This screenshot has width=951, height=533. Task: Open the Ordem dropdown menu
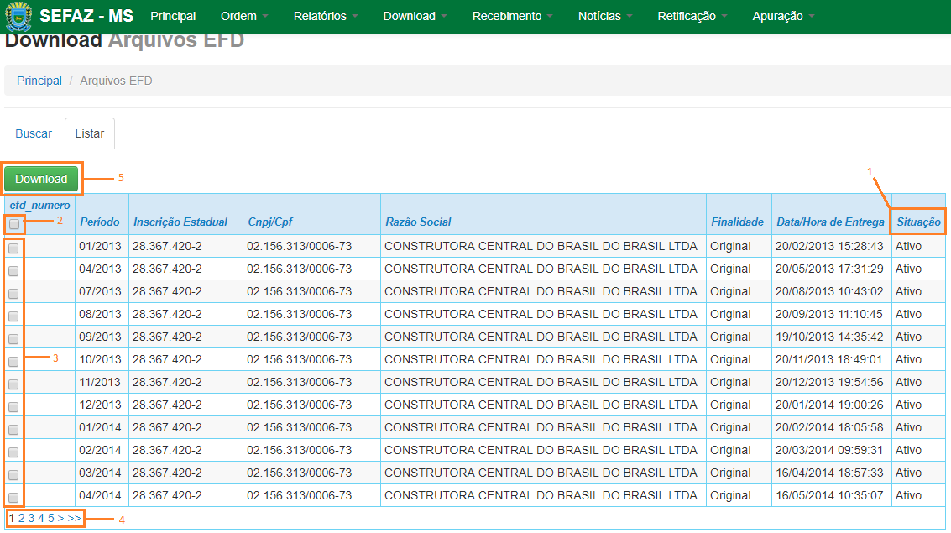243,16
